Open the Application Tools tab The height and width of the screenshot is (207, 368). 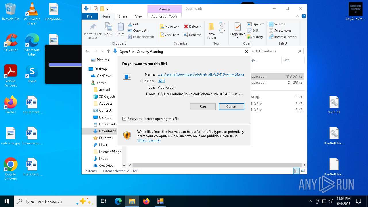tap(164, 16)
